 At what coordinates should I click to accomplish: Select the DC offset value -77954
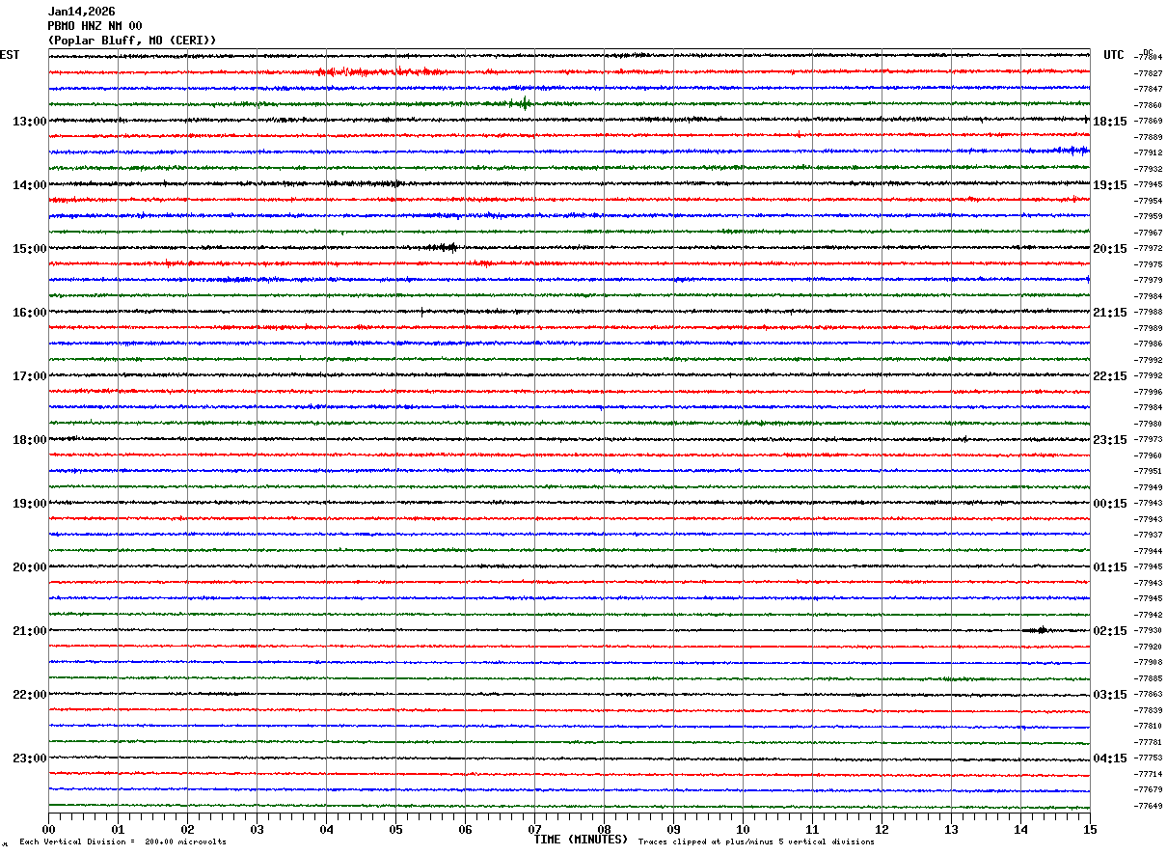coord(1148,201)
